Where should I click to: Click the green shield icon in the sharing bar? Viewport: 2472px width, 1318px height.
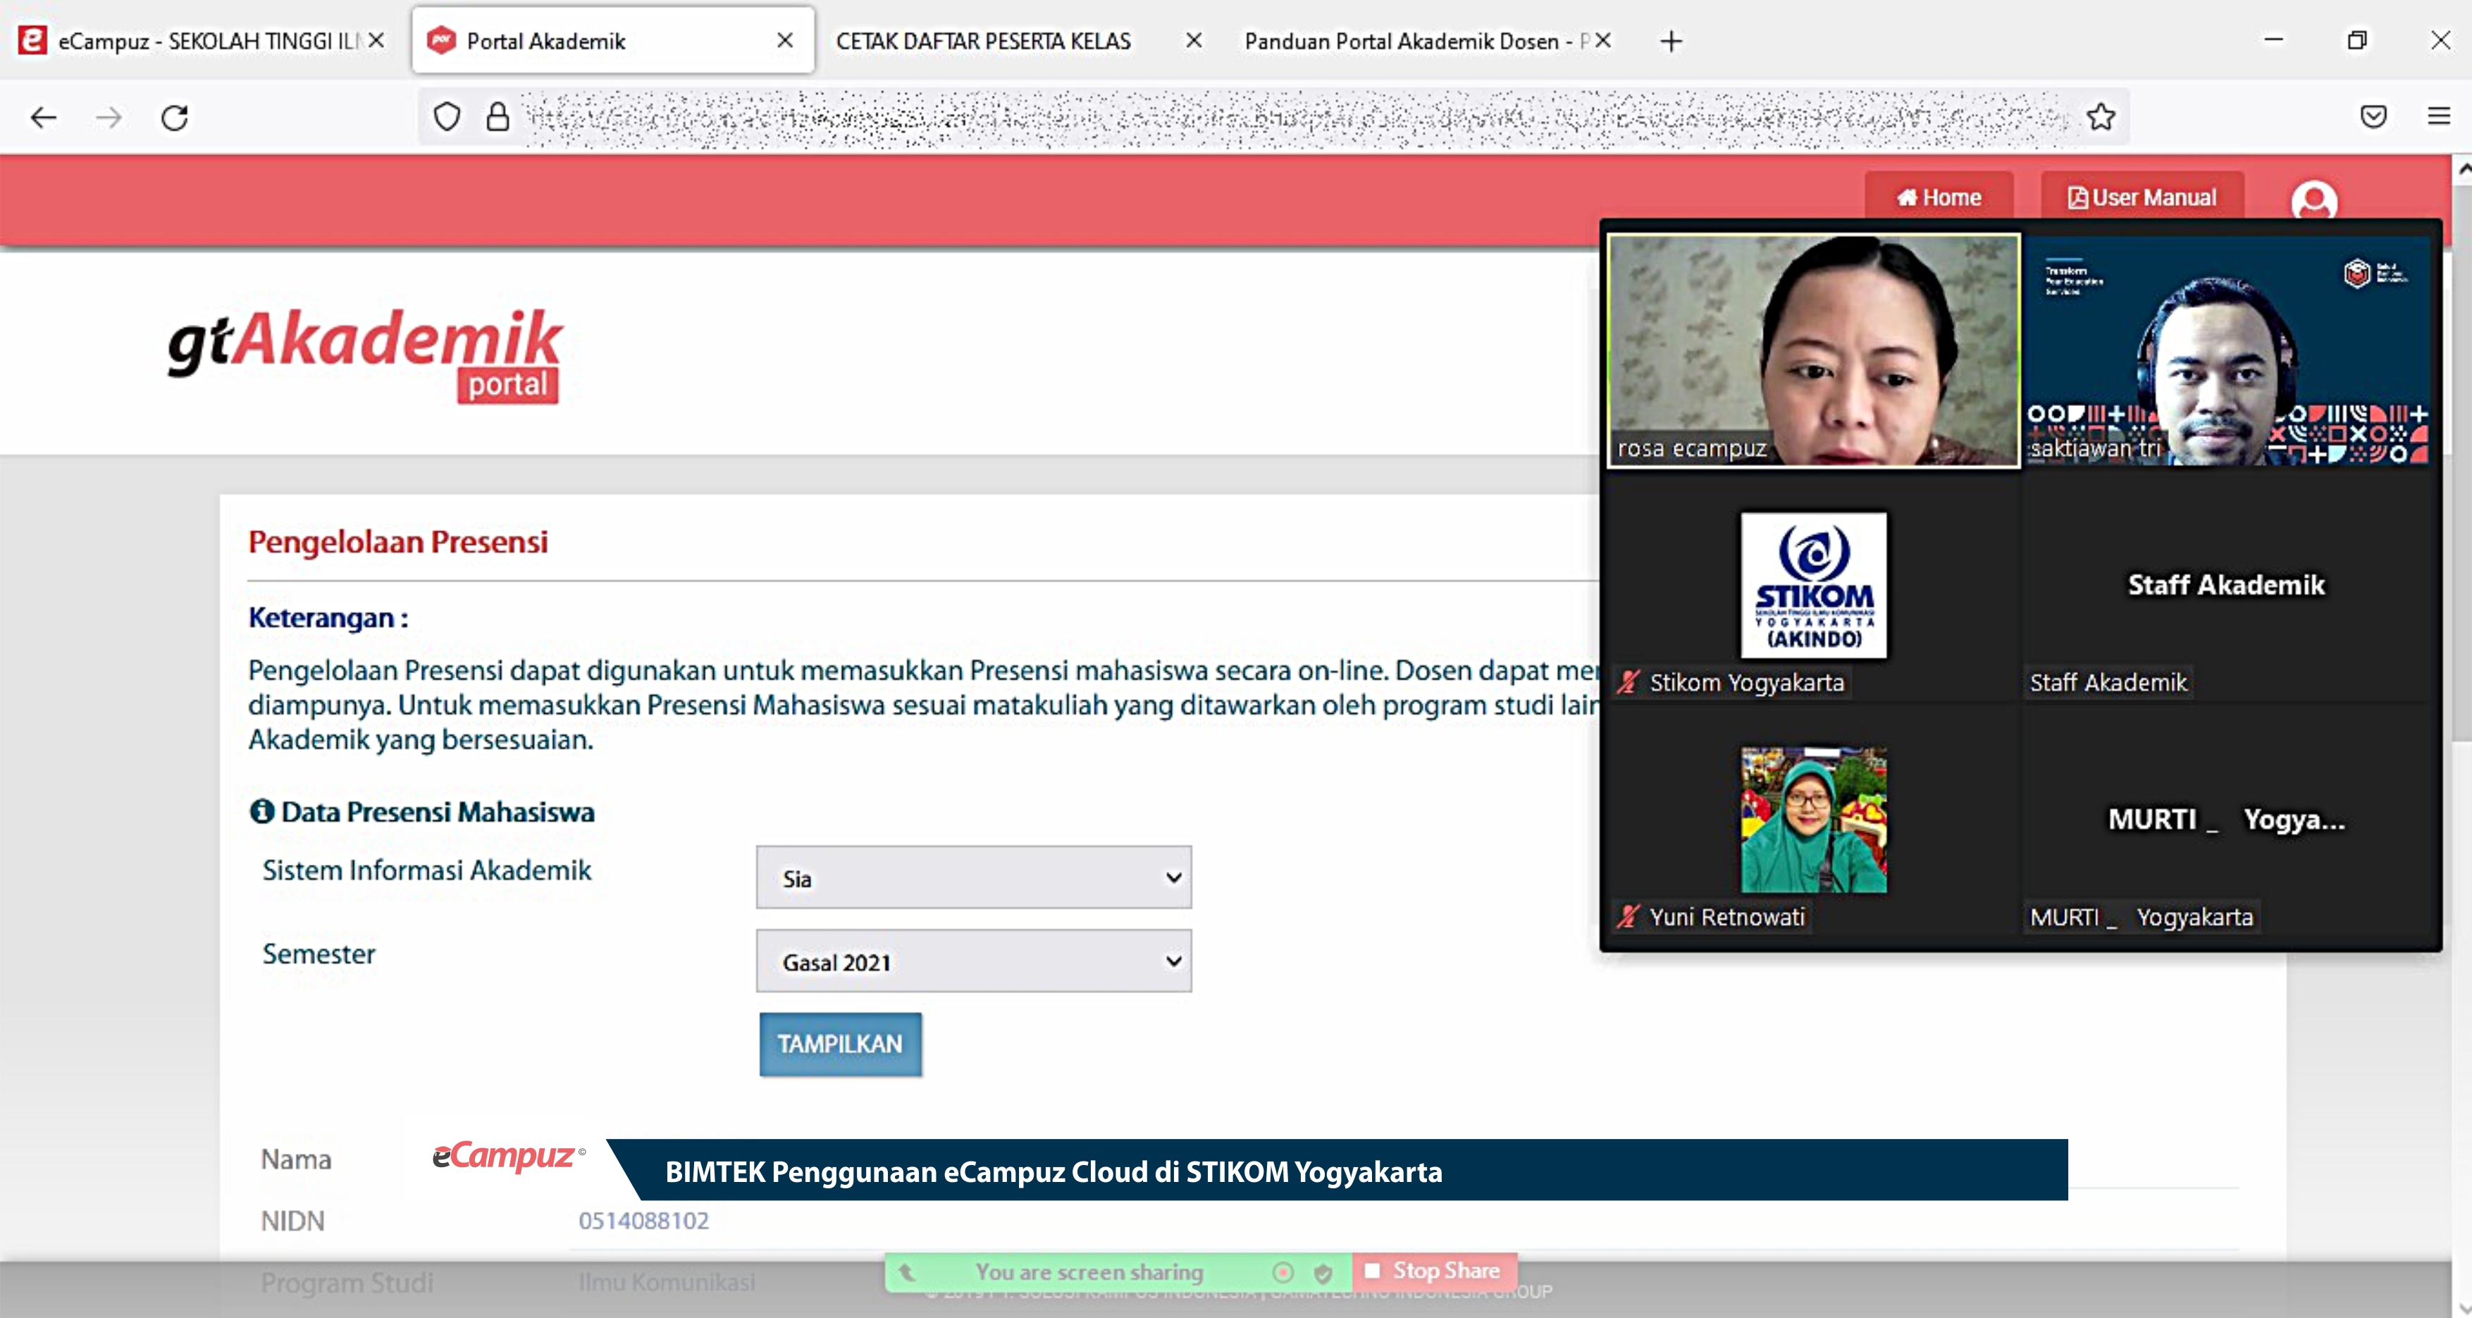(1323, 1273)
